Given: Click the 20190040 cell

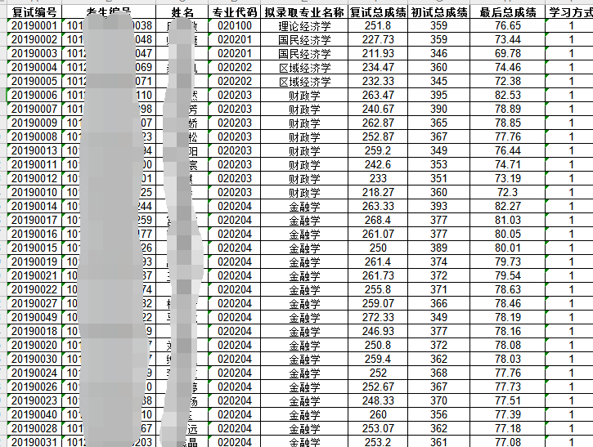Looking at the screenshot, I should point(34,414).
